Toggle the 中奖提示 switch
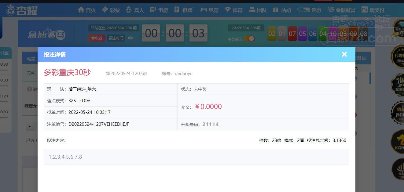404x192 pixels. pos(249,38)
